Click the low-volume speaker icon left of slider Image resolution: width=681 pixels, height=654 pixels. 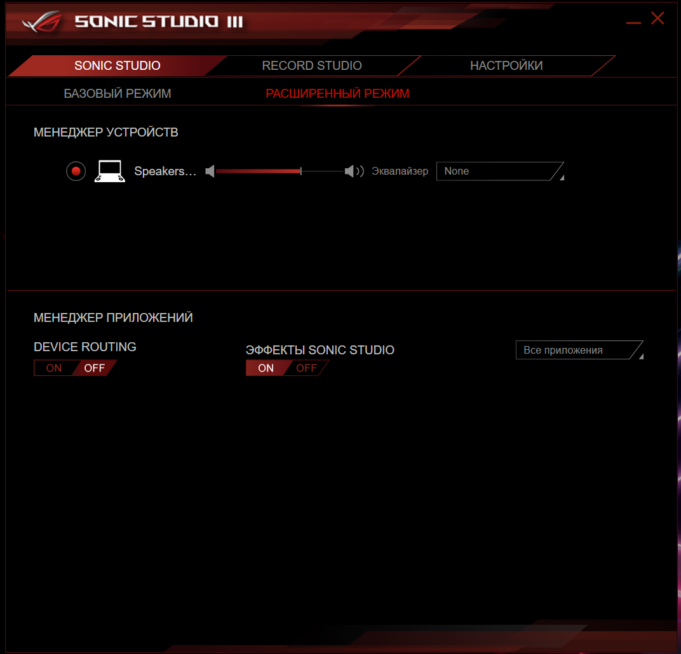click(210, 171)
